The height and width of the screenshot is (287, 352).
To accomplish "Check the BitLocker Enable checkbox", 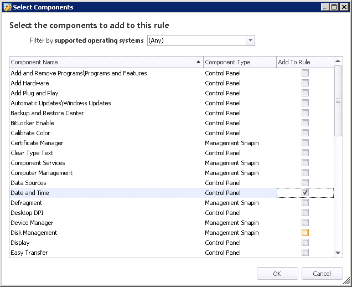I will coord(305,123).
